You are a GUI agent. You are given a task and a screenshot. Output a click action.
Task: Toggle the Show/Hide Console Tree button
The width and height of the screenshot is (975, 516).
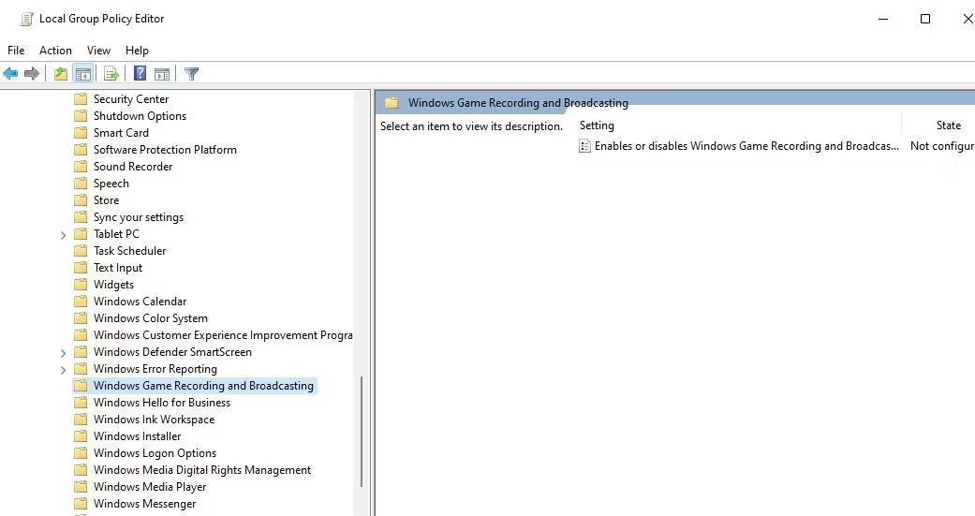click(x=83, y=74)
